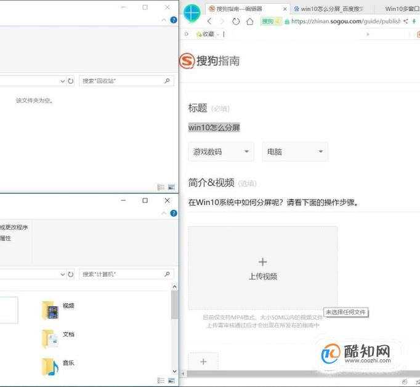This screenshot has height=387, width=420.
Task: Click the 搜狗指南 logo
Action: (209, 61)
